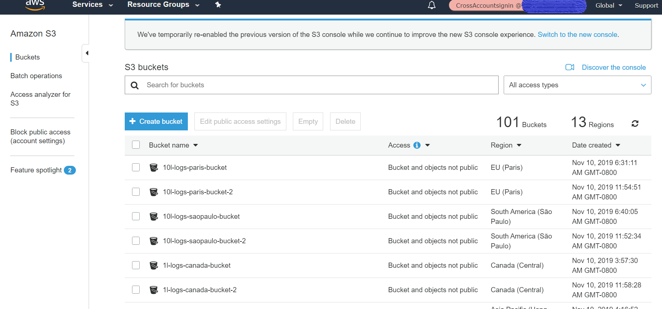Viewport: 662px width, 309px height.
Task: Tick the checkbox for 1l-logs-canada-bucket-2
Action: point(136,290)
